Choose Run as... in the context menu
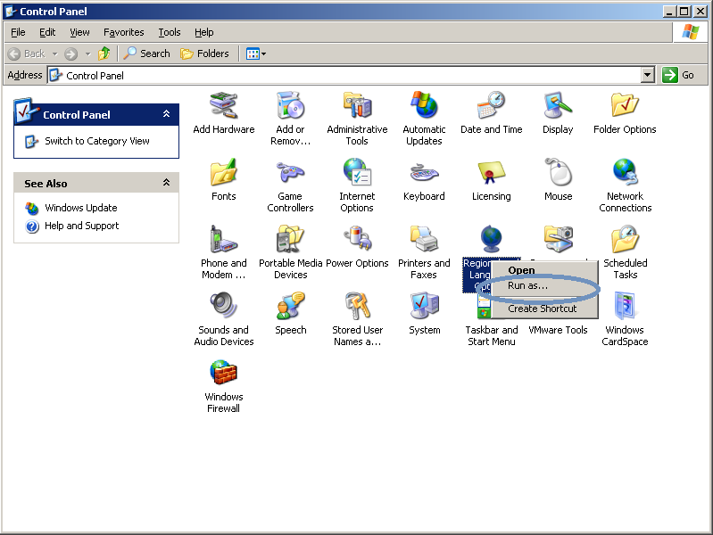The image size is (713, 535). coord(544,285)
